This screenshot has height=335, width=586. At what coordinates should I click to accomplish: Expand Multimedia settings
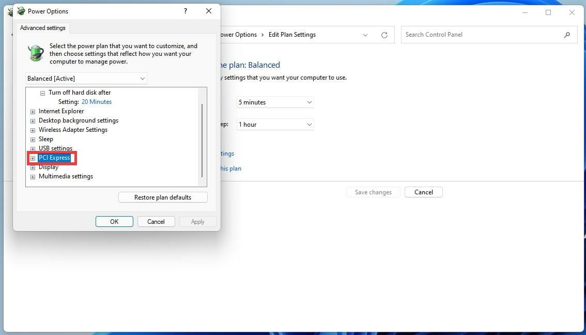coord(33,176)
